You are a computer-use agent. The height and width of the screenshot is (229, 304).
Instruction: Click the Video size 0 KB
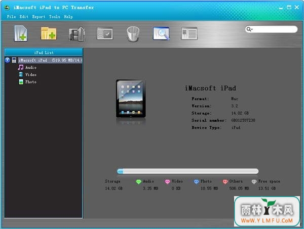(176, 188)
